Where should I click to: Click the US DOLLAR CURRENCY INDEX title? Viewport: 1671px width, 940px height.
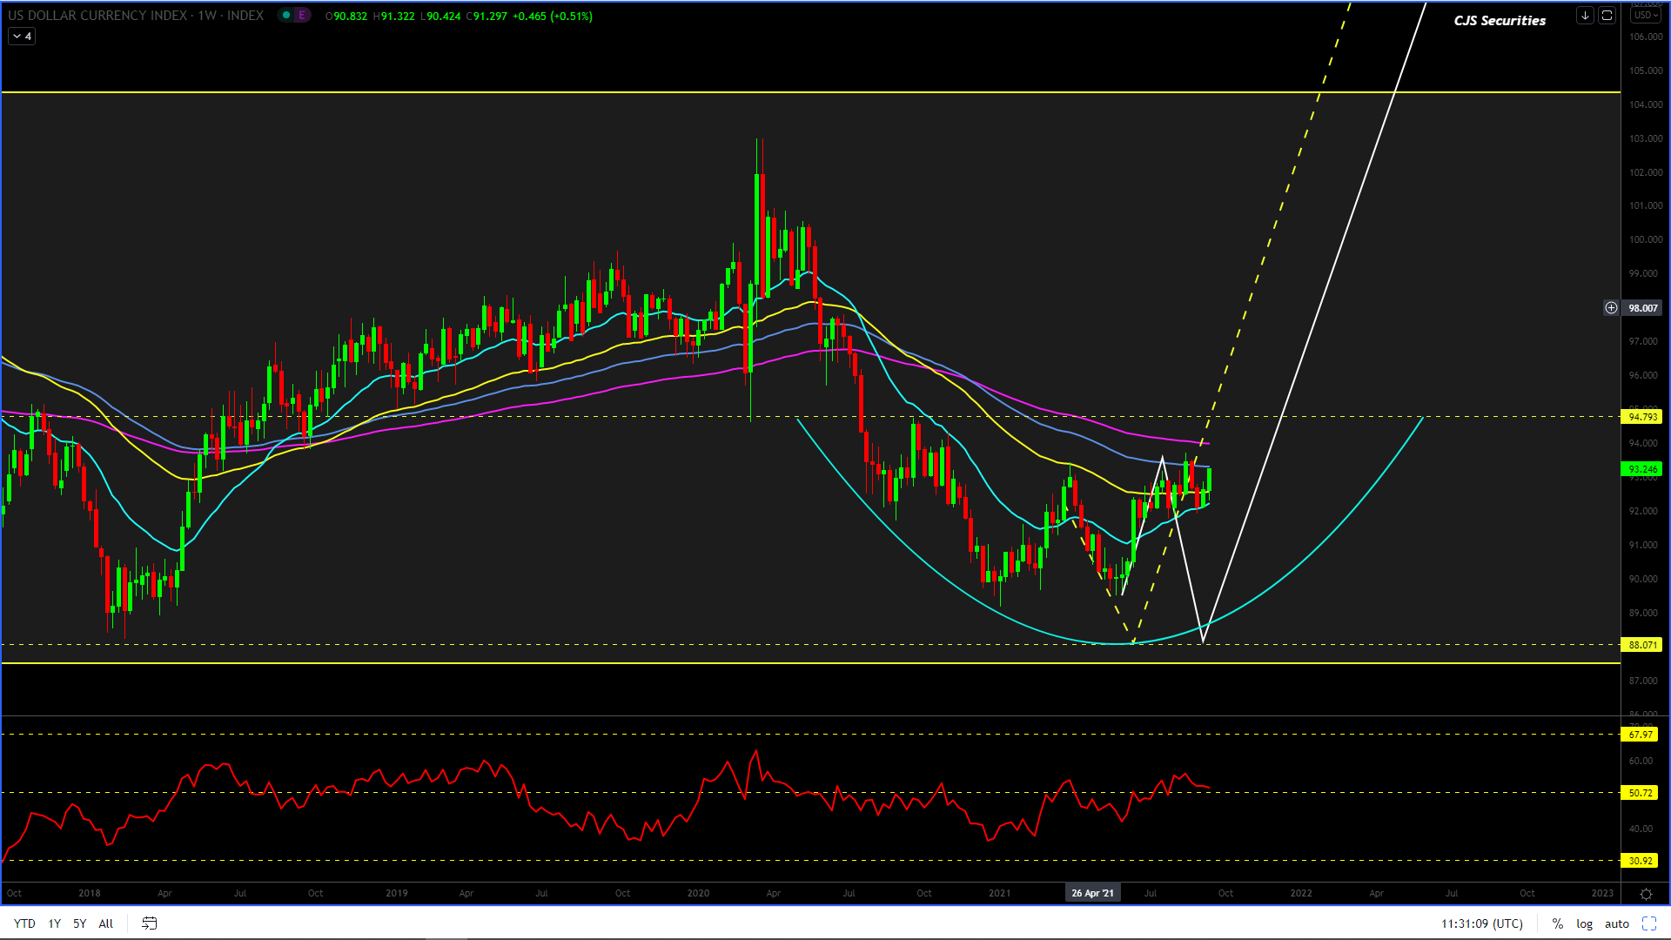(97, 16)
